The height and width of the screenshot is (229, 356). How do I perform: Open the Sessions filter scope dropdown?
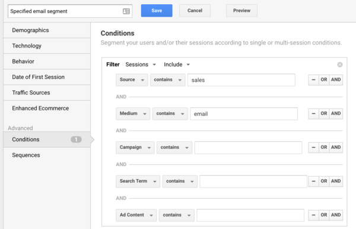click(141, 65)
